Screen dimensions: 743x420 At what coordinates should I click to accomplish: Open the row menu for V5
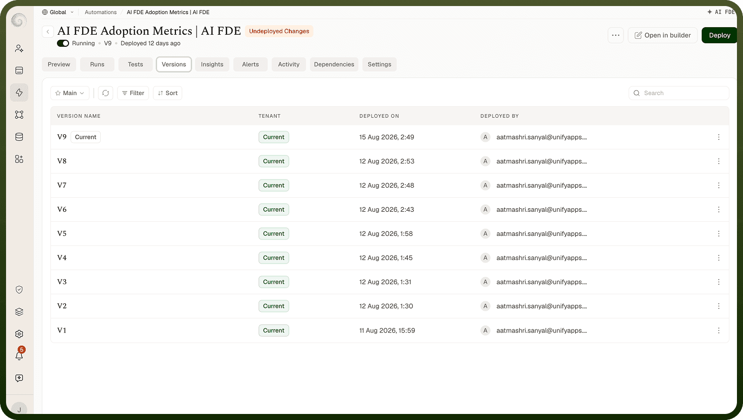(x=719, y=234)
